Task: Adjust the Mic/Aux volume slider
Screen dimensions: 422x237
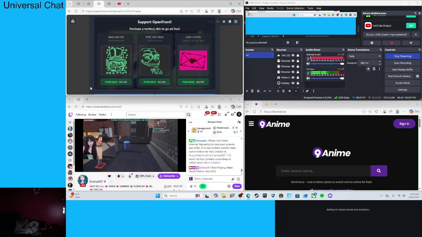Action: click(327, 78)
